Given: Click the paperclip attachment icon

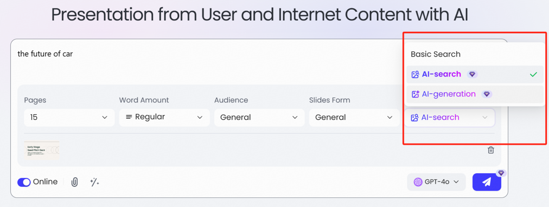Looking at the screenshot, I should [x=75, y=182].
